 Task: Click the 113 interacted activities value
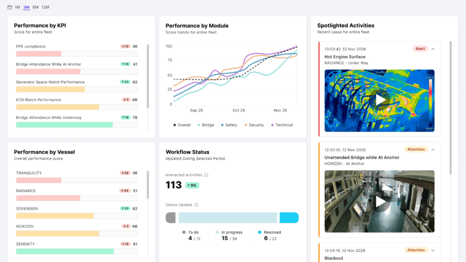click(173, 185)
